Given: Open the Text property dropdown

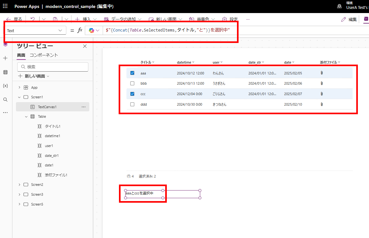Looking at the screenshot, I should click(x=35, y=31).
